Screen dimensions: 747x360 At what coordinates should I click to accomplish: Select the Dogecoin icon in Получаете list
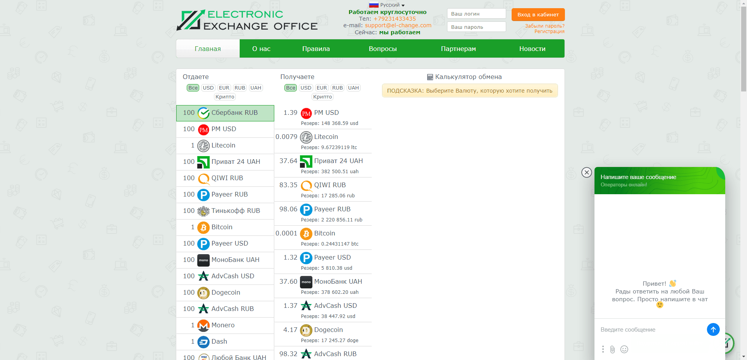(306, 330)
